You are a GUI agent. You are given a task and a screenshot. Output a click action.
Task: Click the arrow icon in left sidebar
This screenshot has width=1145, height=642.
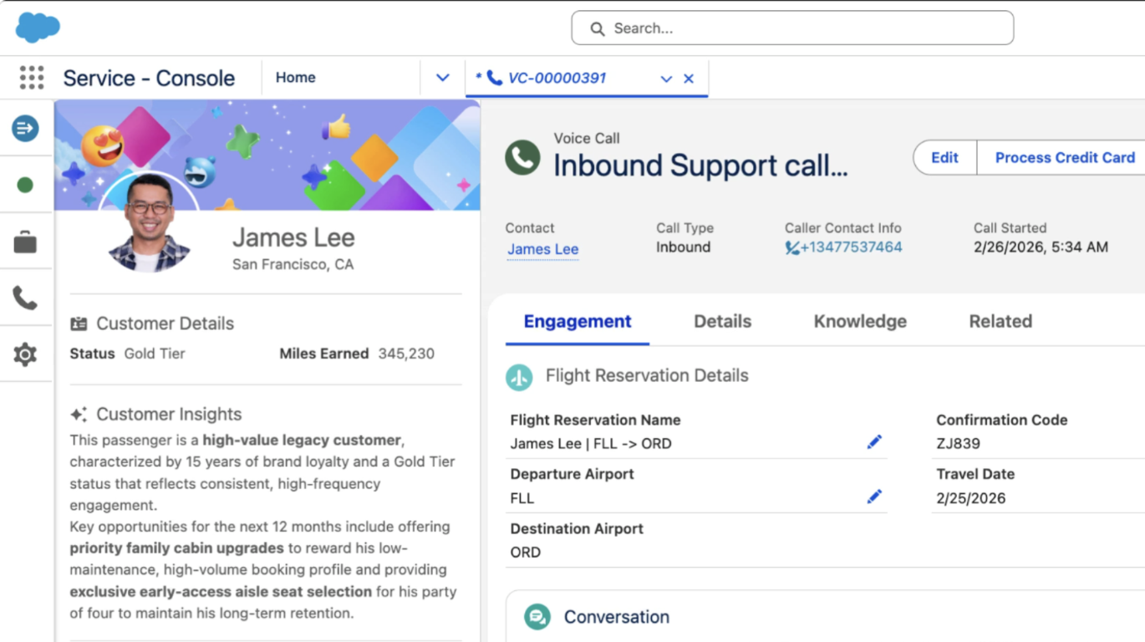point(25,128)
